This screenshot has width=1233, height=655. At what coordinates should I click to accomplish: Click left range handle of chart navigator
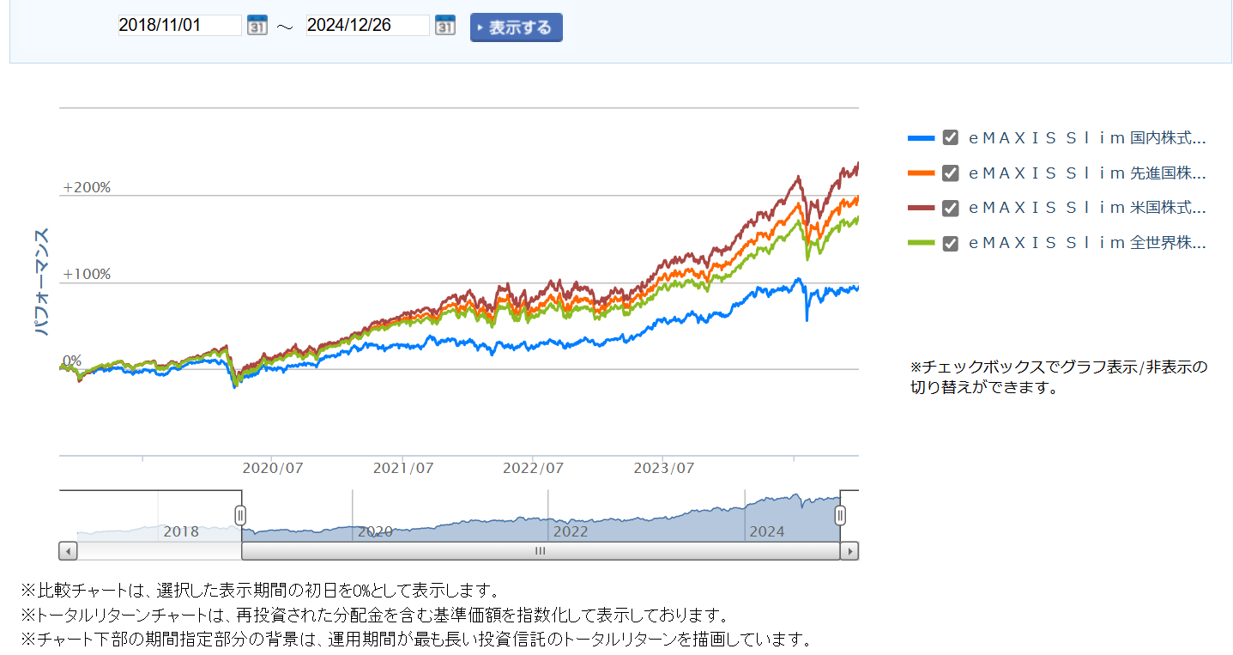(x=240, y=515)
